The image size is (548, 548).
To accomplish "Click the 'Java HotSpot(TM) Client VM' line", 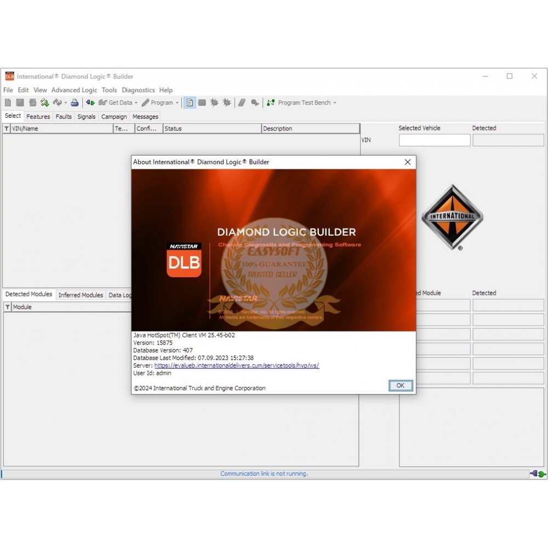I will point(184,335).
